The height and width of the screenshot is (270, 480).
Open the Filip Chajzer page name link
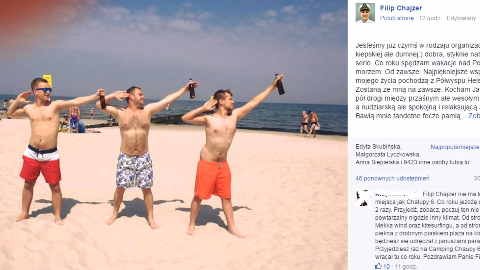(x=401, y=8)
